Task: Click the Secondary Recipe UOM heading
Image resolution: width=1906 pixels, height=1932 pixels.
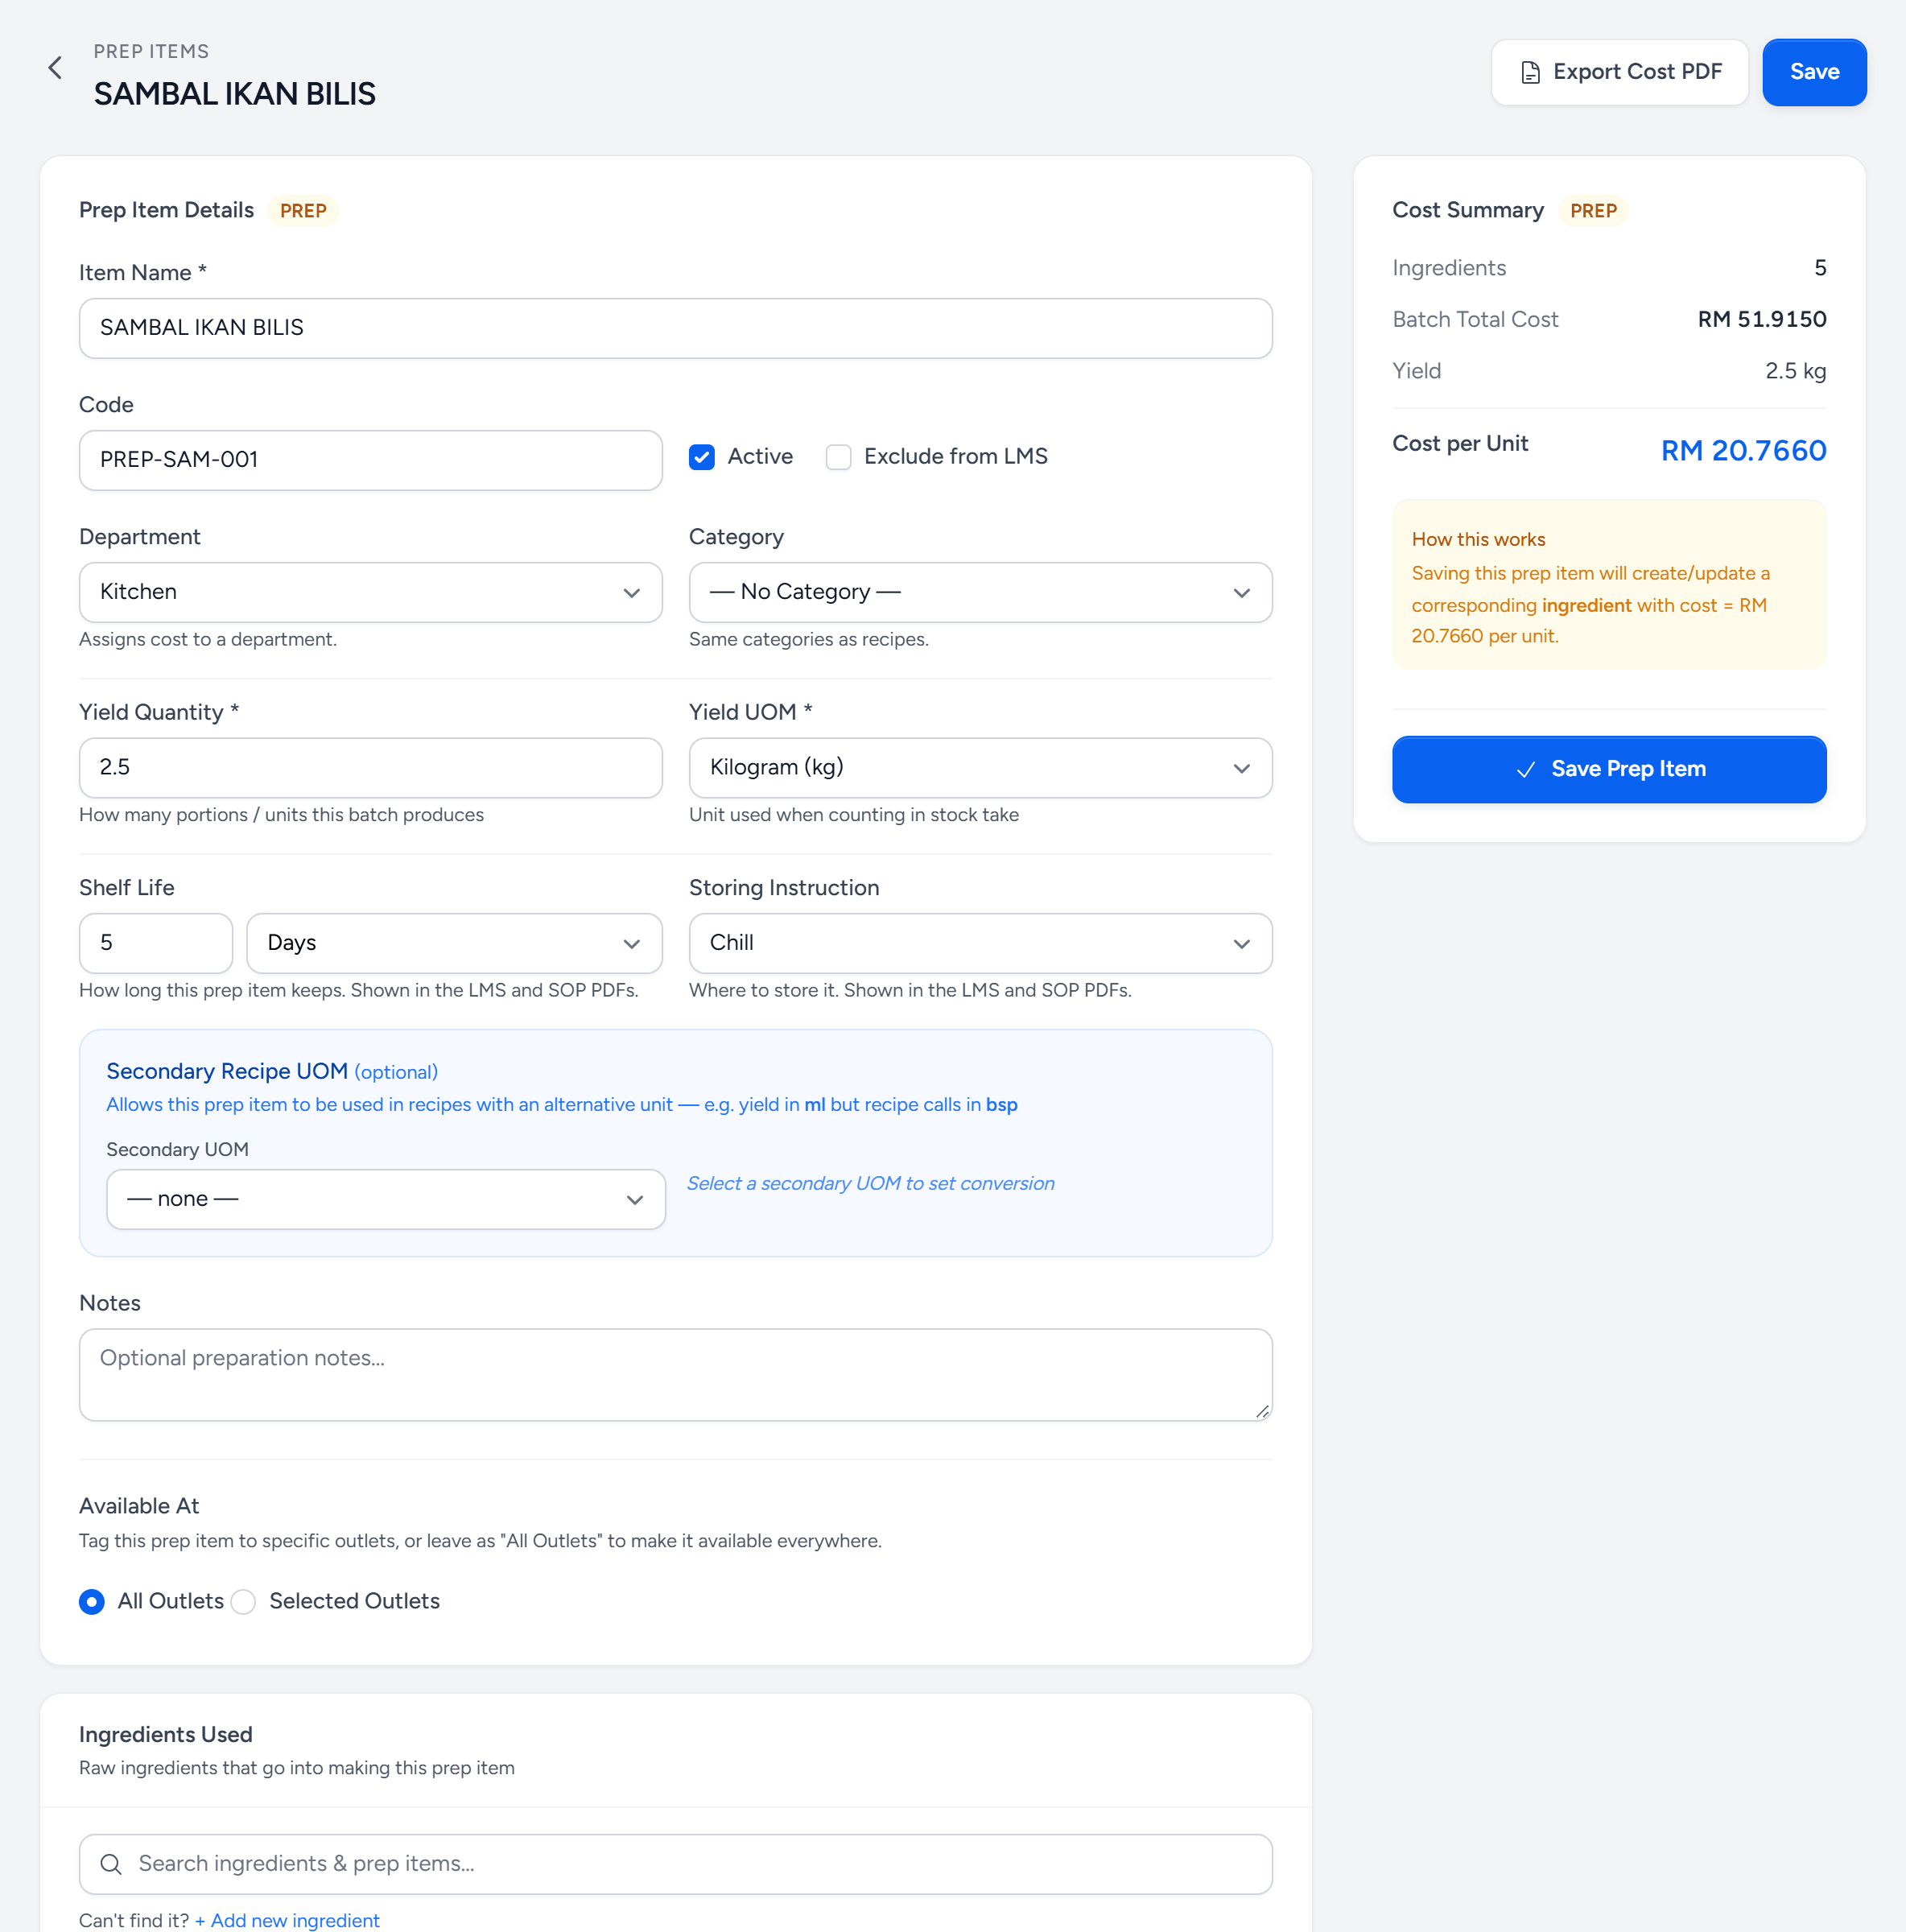Action: pos(227,1071)
